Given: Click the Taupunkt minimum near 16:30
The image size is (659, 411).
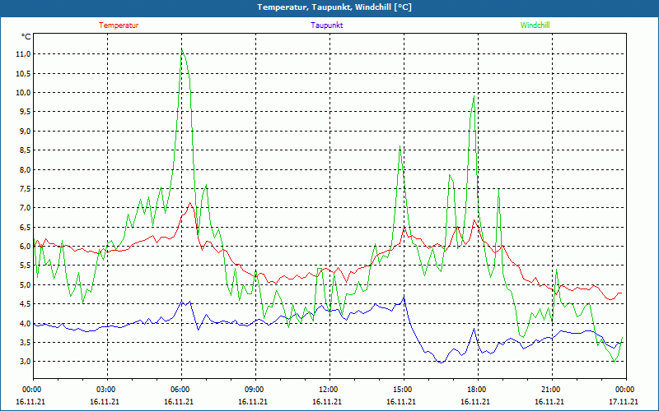Looking at the screenshot, I should click(x=441, y=363).
